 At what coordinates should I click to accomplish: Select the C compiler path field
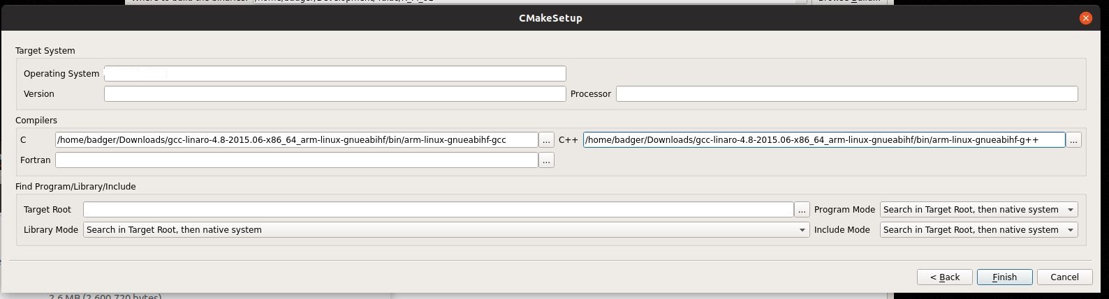point(297,140)
